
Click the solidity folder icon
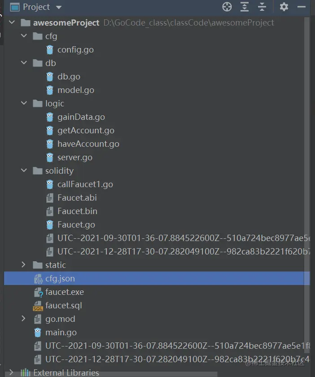[x=38, y=171]
